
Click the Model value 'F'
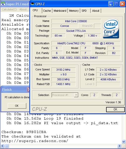pyautogui.click(x=85, y=48)
